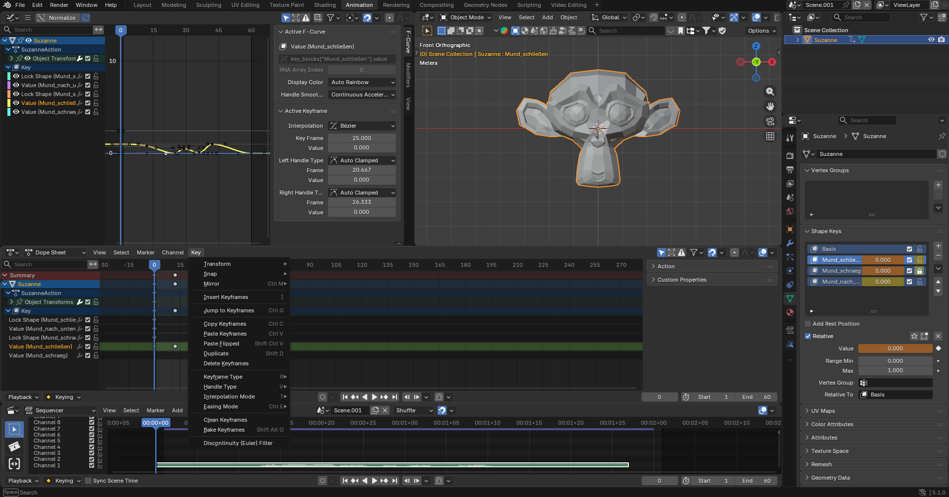The height and width of the screenshot is (497, 949).
Task: Open the Handle Smoothing dropdown
Action: tap(362, 95)
